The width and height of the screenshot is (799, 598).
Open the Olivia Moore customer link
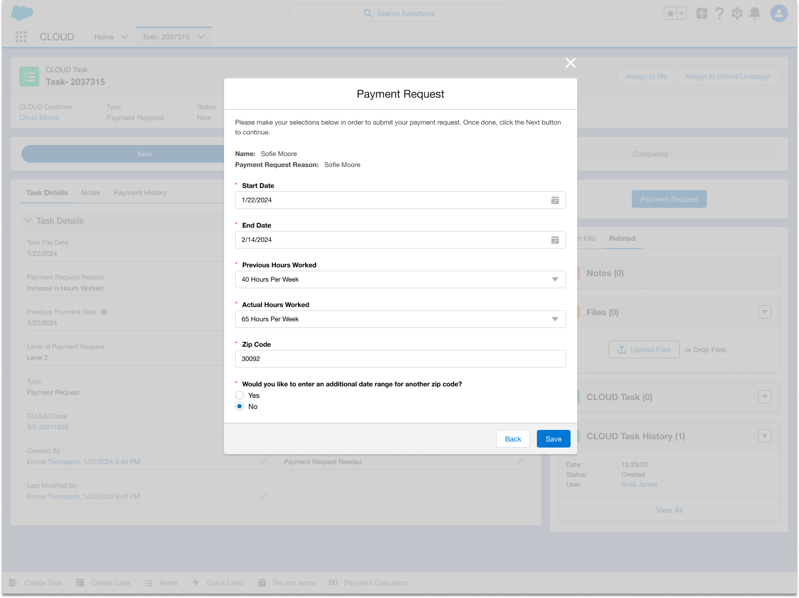[x=39, y=117]
